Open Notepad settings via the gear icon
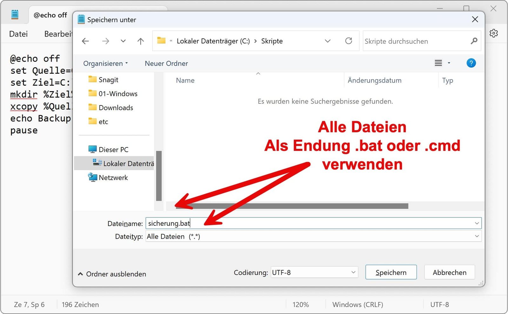The image size is (508, 314). point(494,33)
